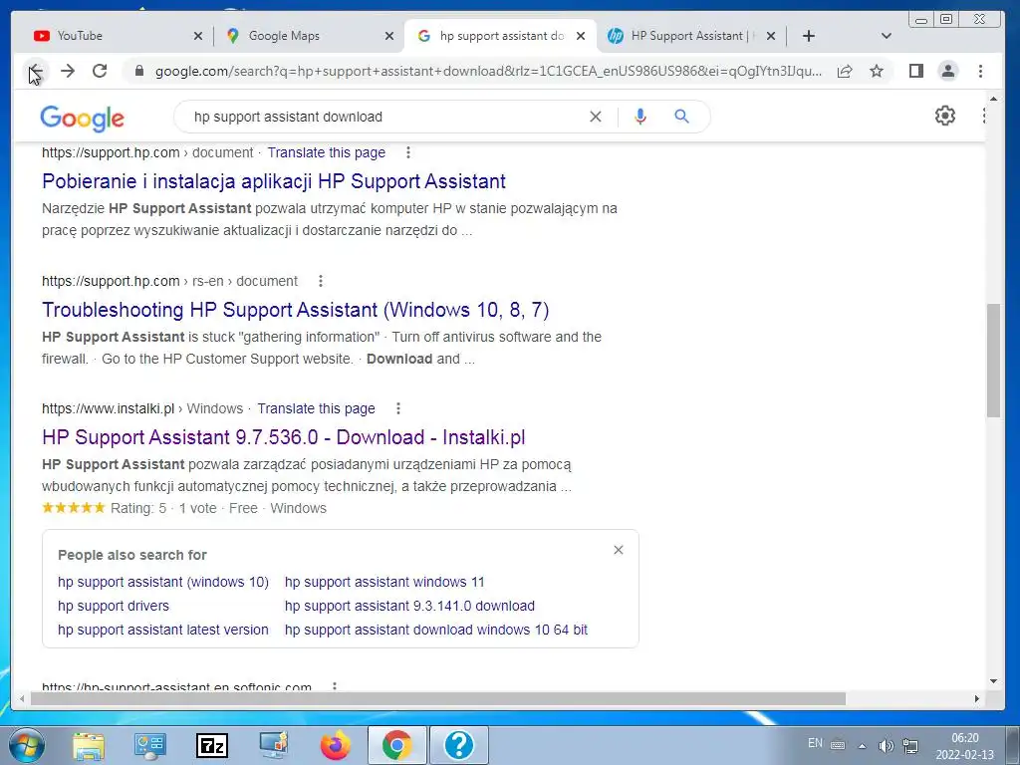The width and height of the screenshot is (1020, 765).
Task: Clear the search query with X
Action: tap(596, 118)
